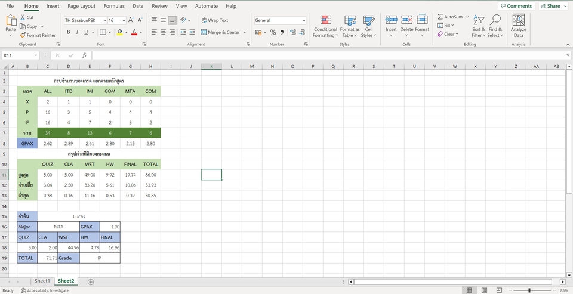Apply red font color
Image resolution: width=573 pixels, height=294 pixels.
pyautogui.click(x=134, y=32)
